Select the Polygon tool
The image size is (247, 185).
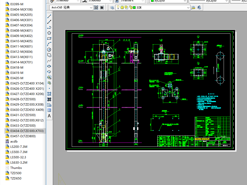tap(49, 33)
